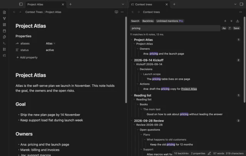
Task: Switch to the Search mode tab
Action: point(135,21)
